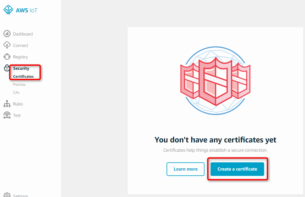Click the Settings gear icon

click(x=7, y=195)
